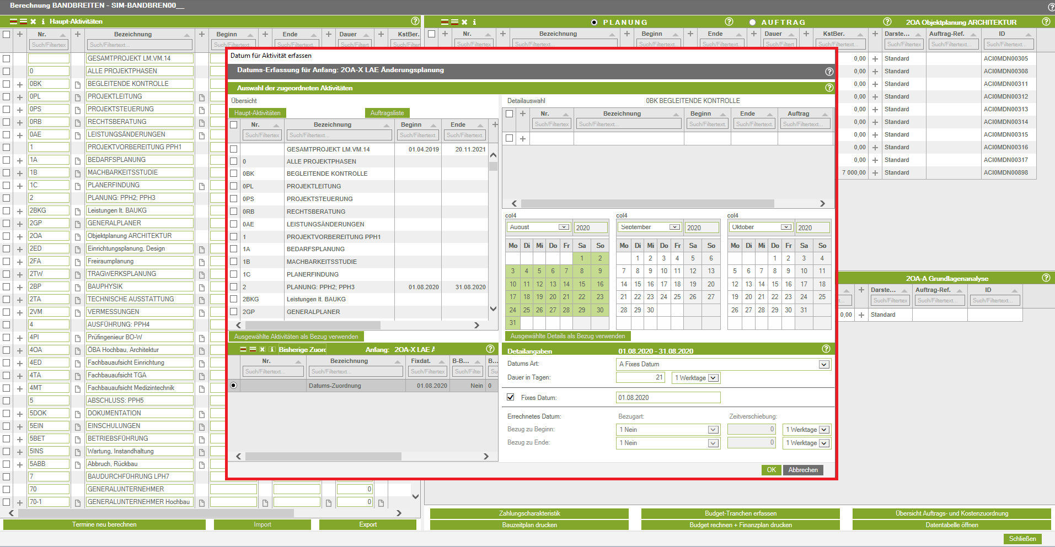Screen dimensions: 1055x547
Task: Click the Fixes Datum date field
Action: pos(667,398)
